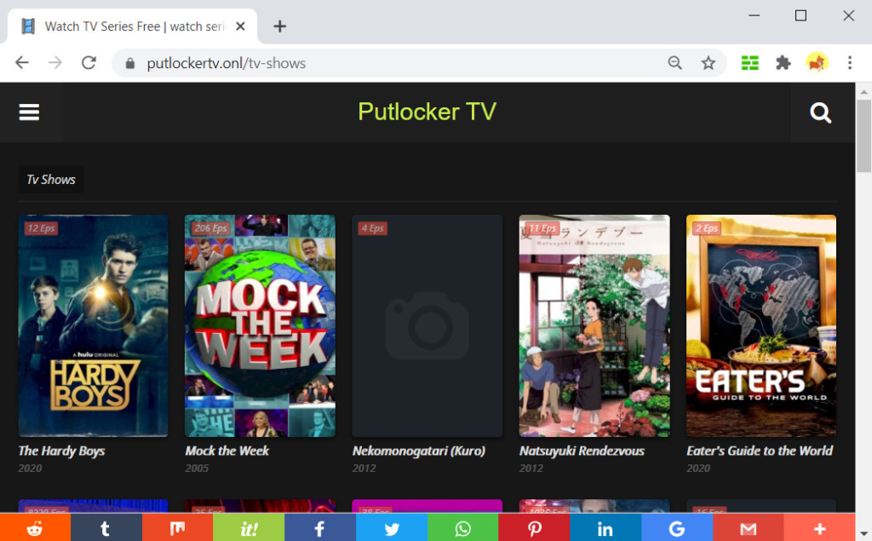The image size is (872, 541).
Task: Click the 206 Eps badge
Action: [211, 228]
